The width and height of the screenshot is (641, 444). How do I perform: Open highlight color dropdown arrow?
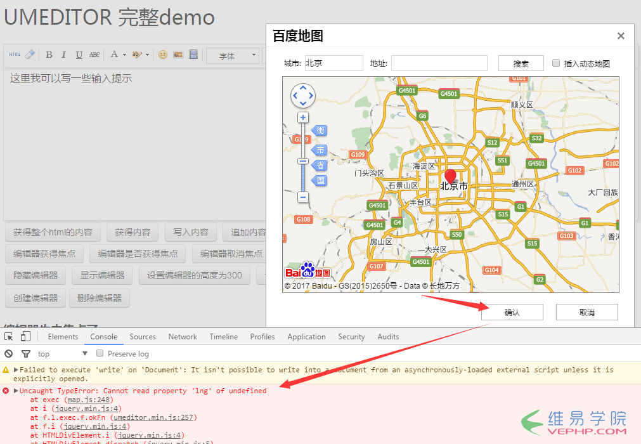pyautogui.click(x=147, y=55)
